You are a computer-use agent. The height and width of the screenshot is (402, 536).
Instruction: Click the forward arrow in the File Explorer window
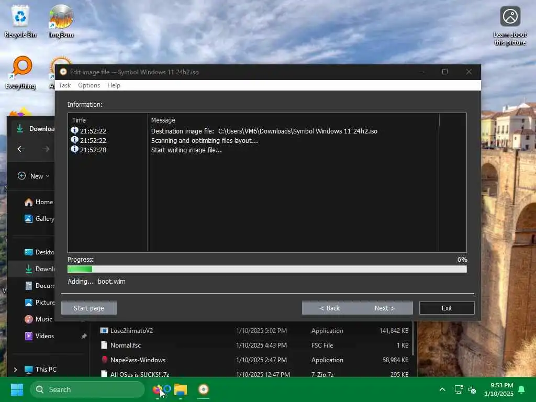click(x=46, y=149)
